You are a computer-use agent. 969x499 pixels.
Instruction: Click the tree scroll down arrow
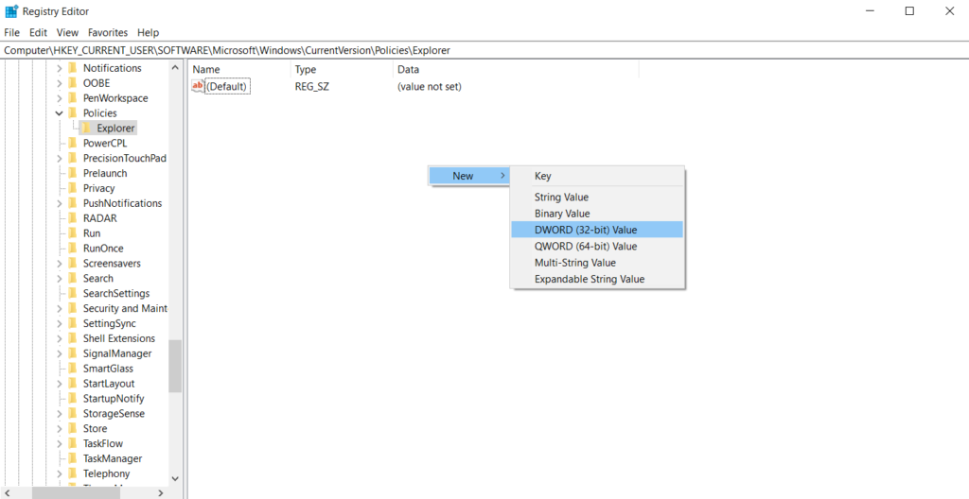(175, 478)
